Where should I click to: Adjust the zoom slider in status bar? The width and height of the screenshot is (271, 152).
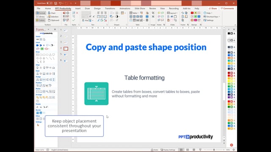[214, 150]
